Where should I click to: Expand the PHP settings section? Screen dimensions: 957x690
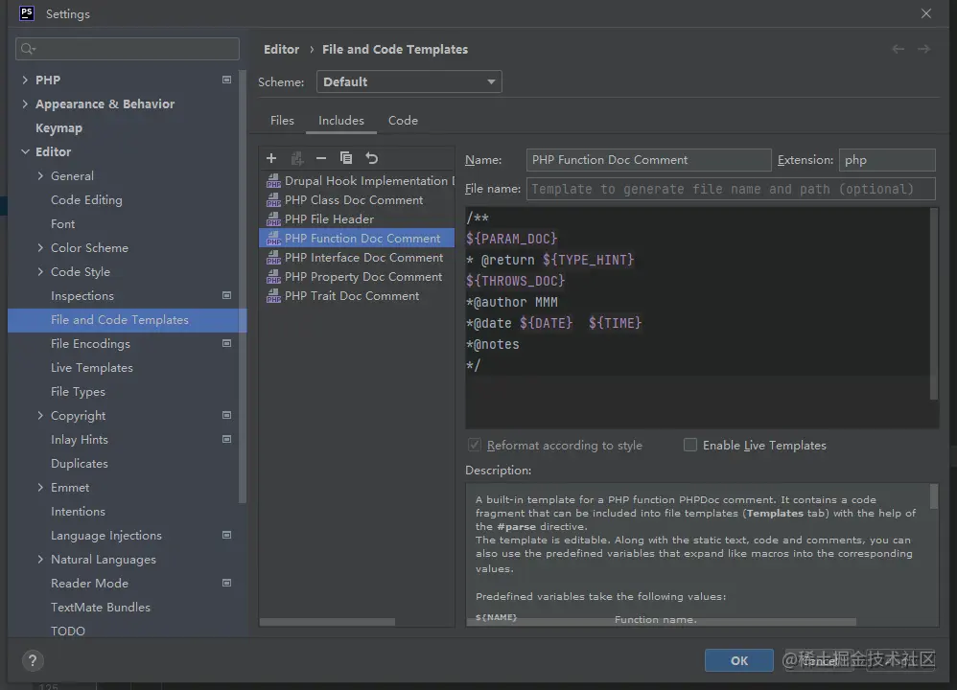[x=25, y=80]
